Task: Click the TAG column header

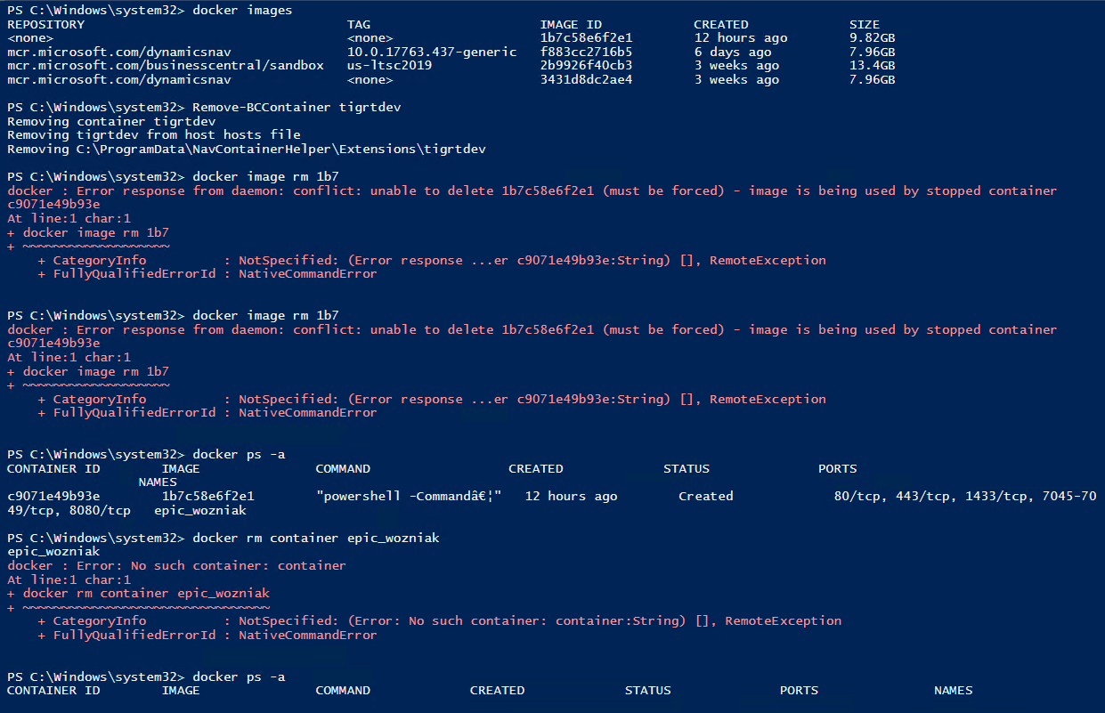Action: coord(359,24)
